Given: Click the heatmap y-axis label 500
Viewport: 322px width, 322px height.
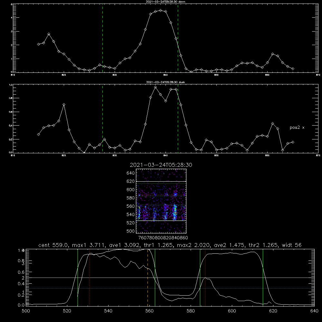Looking at the screenshot, I should click(131, 231).
